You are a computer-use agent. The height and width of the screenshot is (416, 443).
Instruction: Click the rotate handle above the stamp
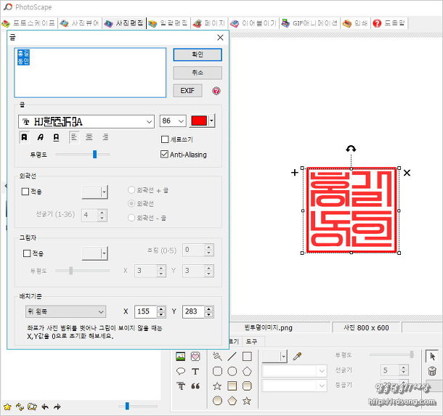[x=351, y=149]
